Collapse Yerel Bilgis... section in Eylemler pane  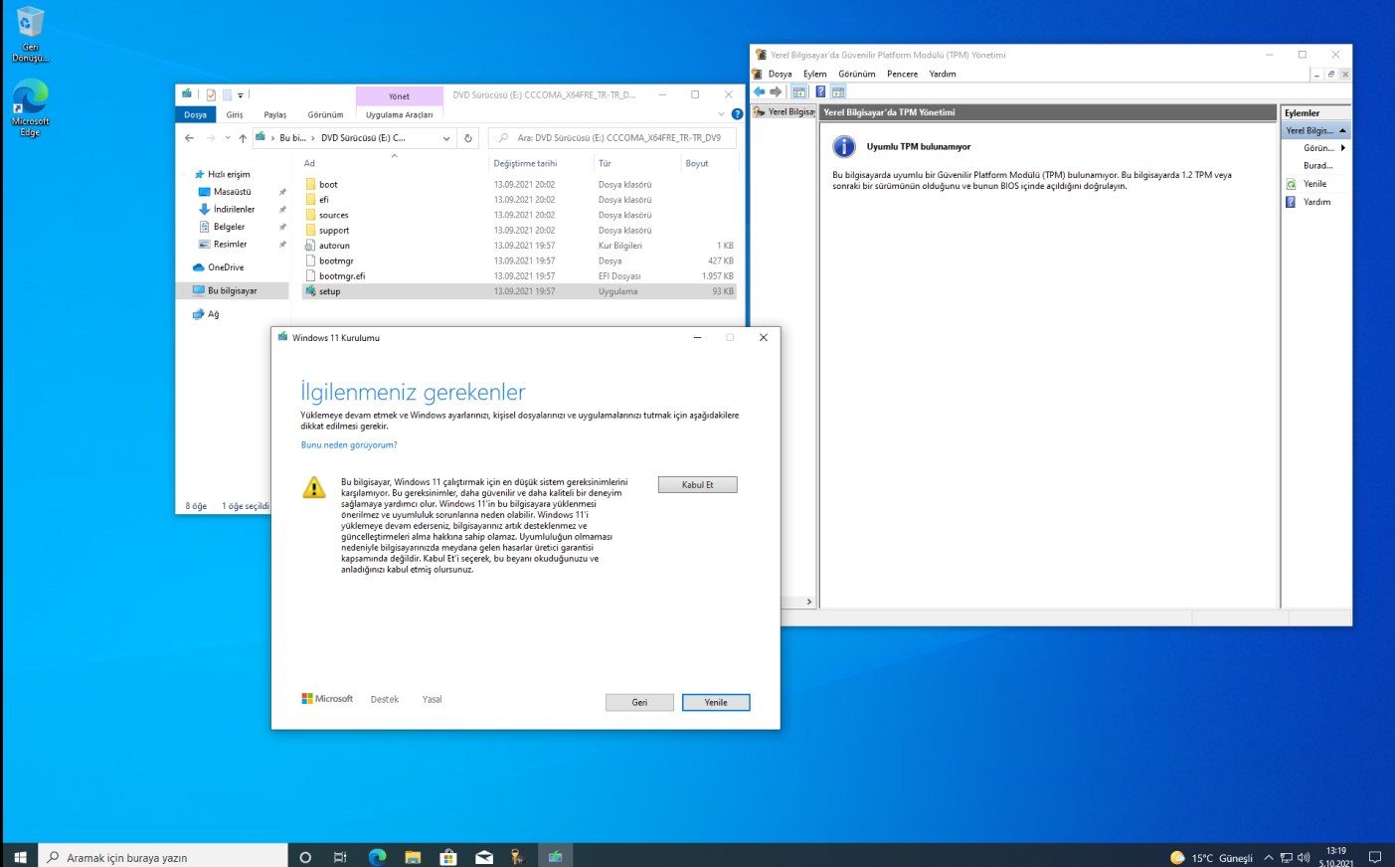[x=1342, y=131]
